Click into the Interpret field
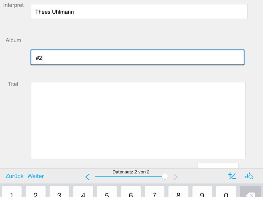Viewport: 263px width, 197px height. pos(139,12)
